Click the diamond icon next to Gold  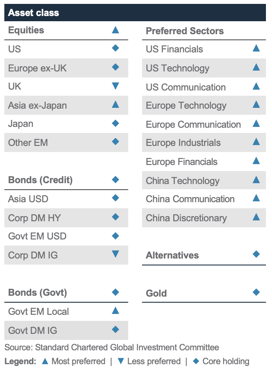(x=256, y=292)
